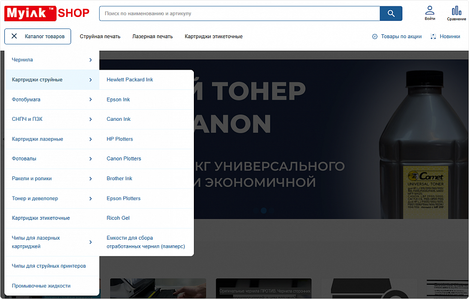
Task: Click the Новинки sparkle icon
Action: tap(433, 37)
